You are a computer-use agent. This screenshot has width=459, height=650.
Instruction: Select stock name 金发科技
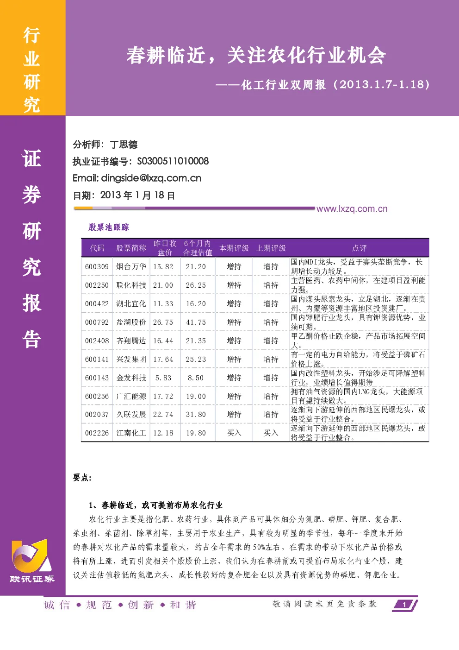[x=131, y=378]
